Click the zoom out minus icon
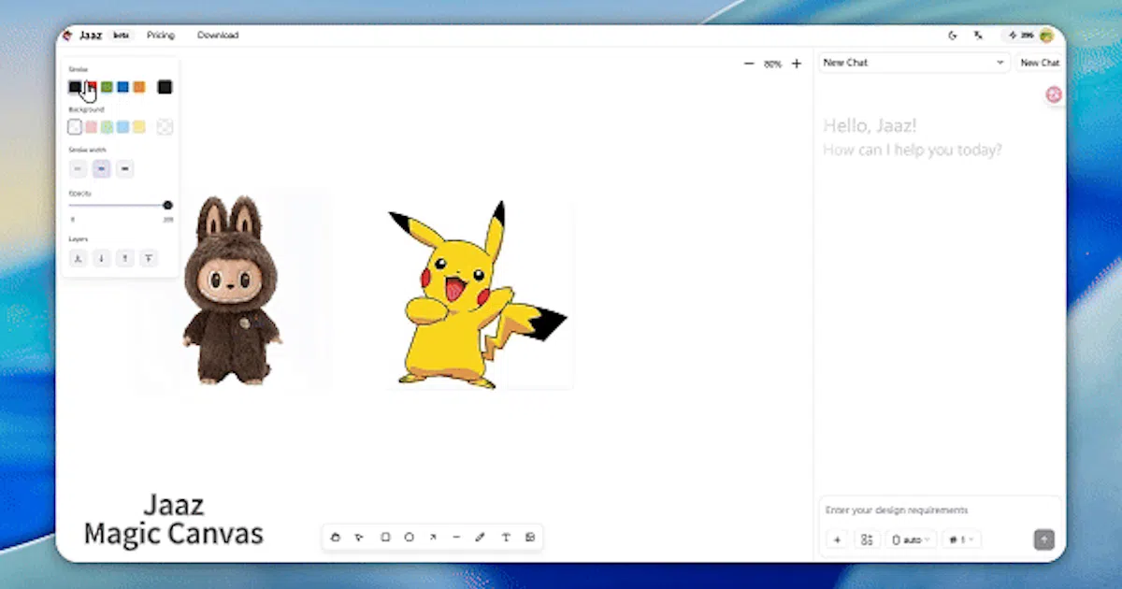This screenshot has height=589, width=1122. click(x=748, y=64)
